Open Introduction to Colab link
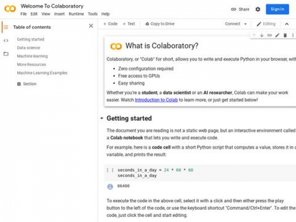The width and height of the screenshot is (296, 222). tap(156, 100)
